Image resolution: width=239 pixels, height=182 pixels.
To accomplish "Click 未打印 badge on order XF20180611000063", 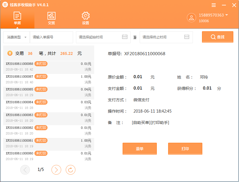I will pyautogui.click(x=41, y=115).
